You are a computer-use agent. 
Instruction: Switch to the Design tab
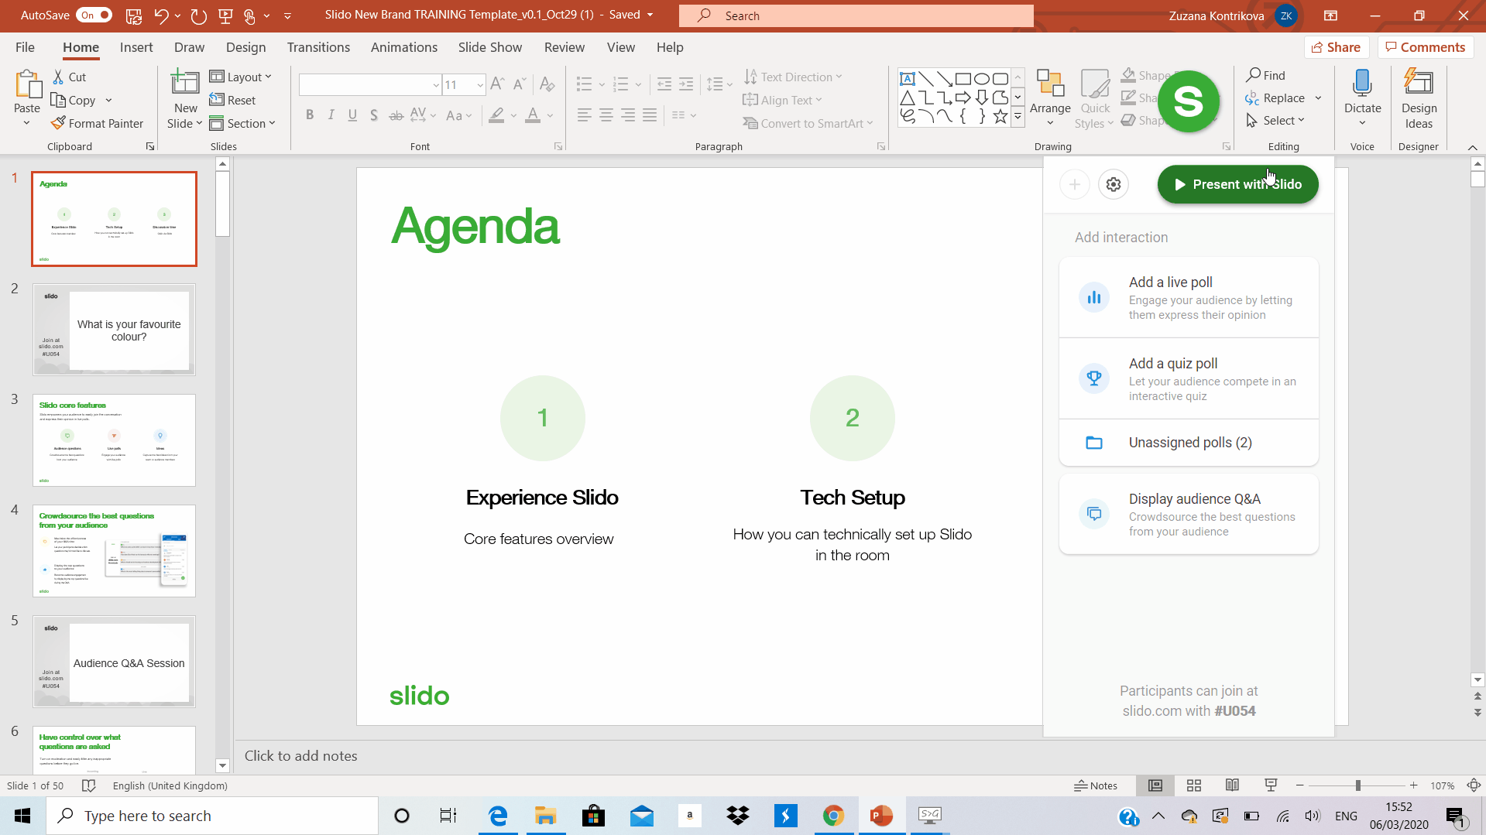pos(245,47)
